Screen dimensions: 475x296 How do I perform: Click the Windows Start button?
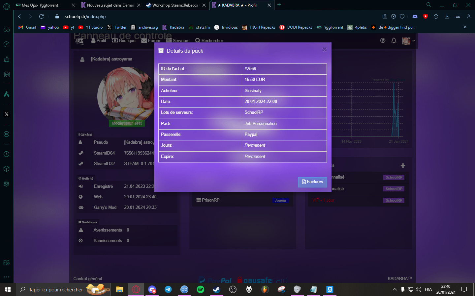point(8,289)
